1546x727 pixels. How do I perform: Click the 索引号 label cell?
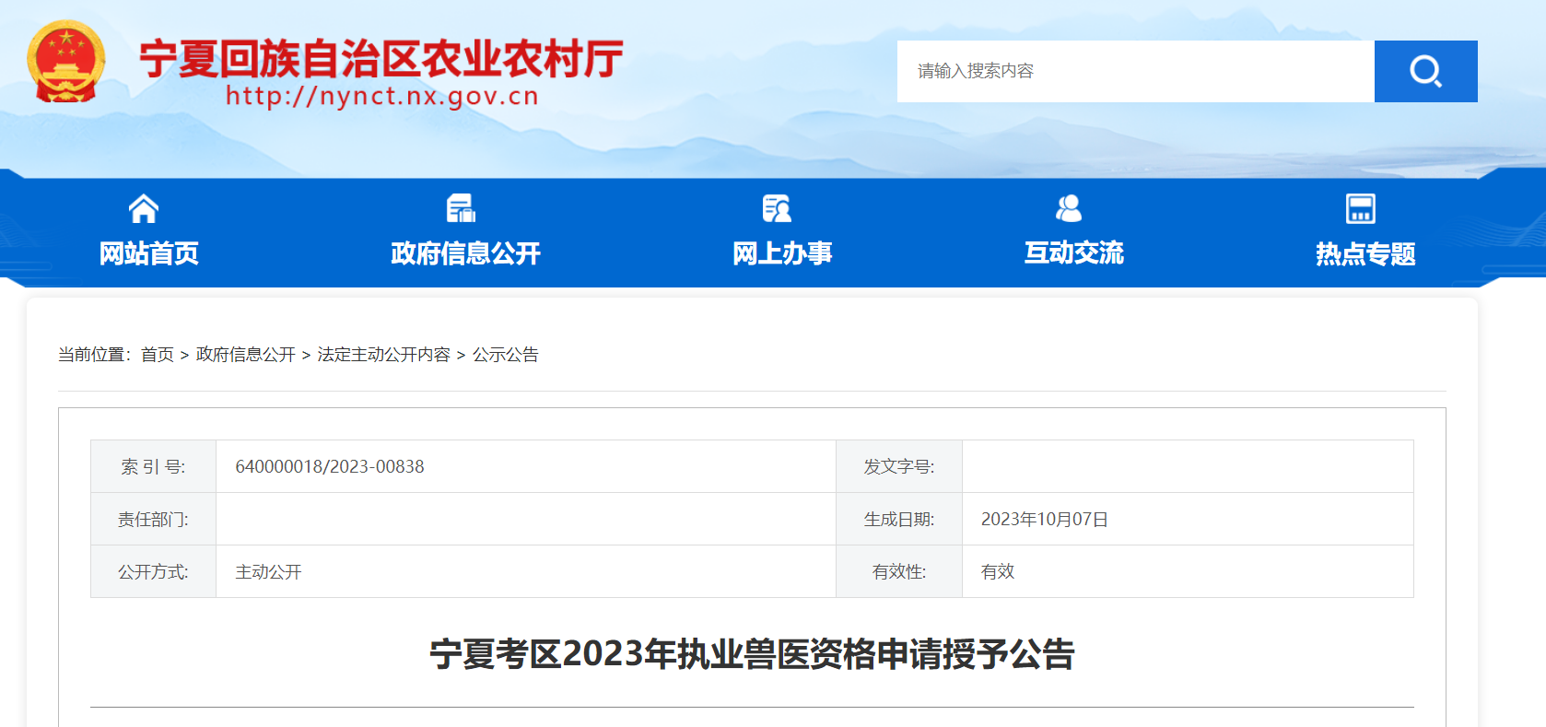153,467
